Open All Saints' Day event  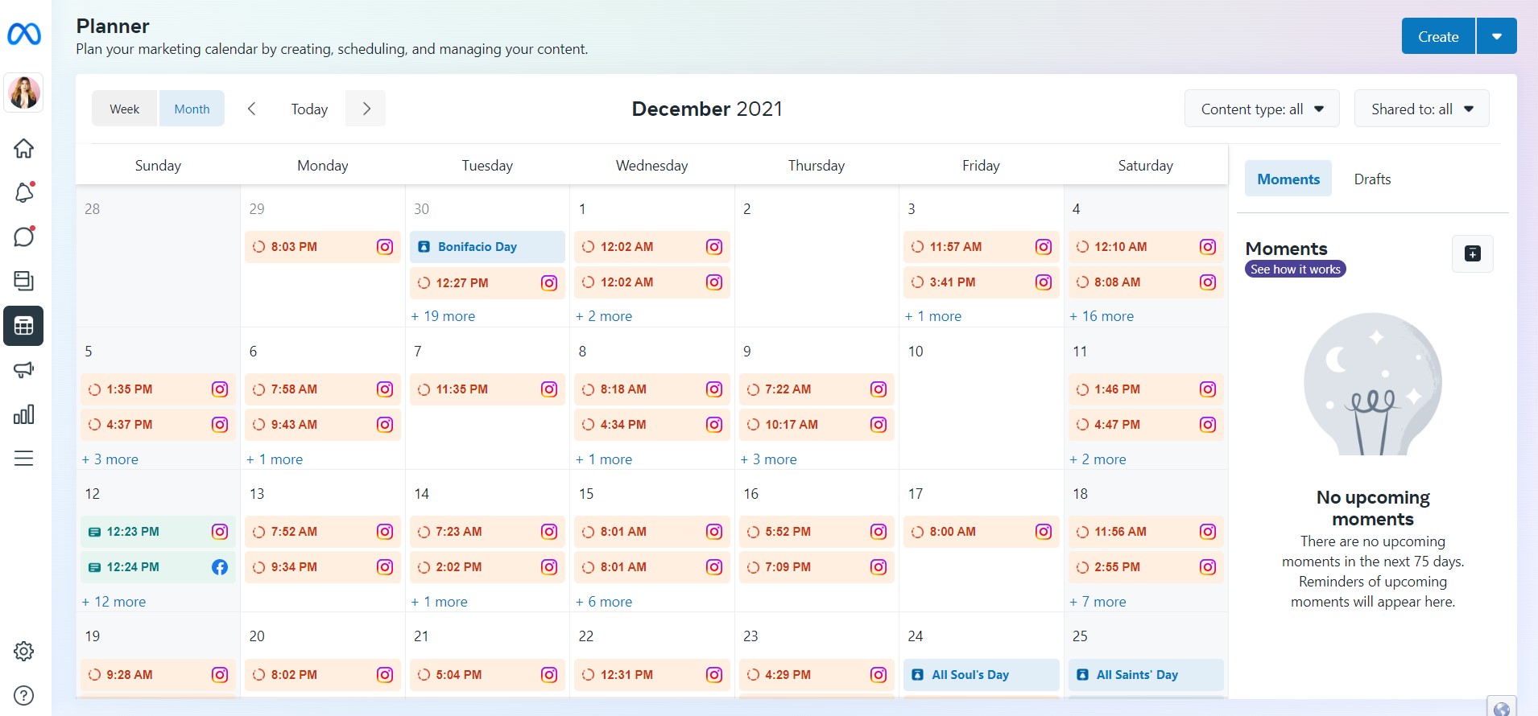(x=1146, y=675)
